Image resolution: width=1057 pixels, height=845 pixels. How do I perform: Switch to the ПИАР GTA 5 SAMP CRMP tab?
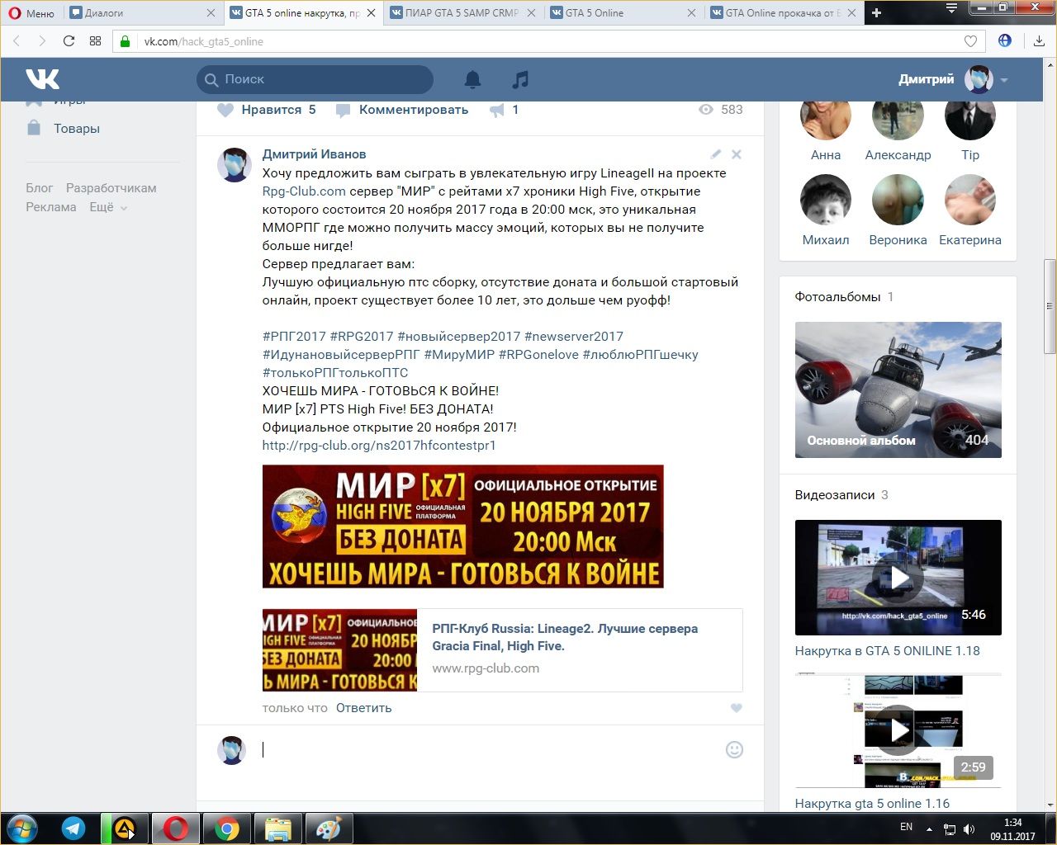(x=462, y=12)
